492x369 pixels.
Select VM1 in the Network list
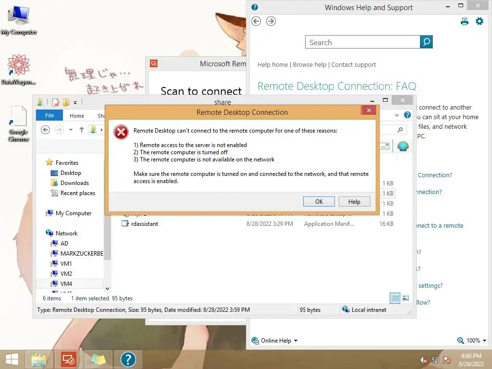point(61,263)
